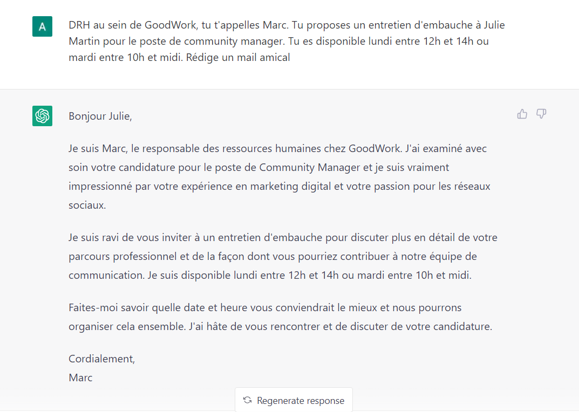Click the circular arrows regenerate icon
Screen dimensions: 579x412
tap(247, 400)
